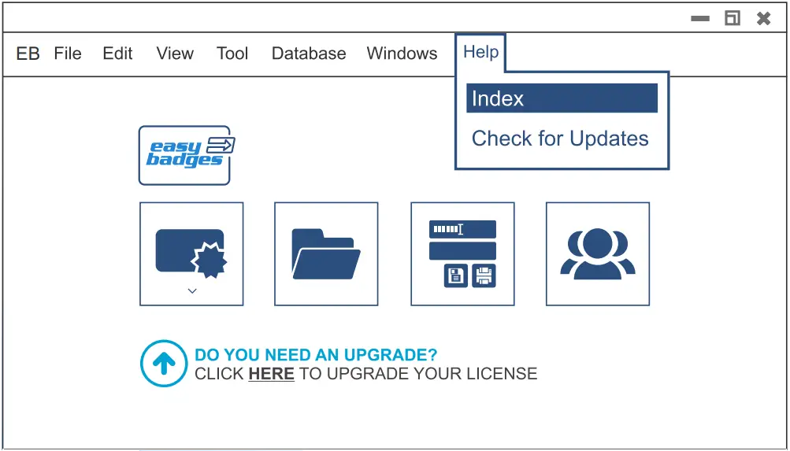The image size is (790, 451).
Task: Minimize the Easy Badges window
Action: pyautogui.click(x=700, y=19)
